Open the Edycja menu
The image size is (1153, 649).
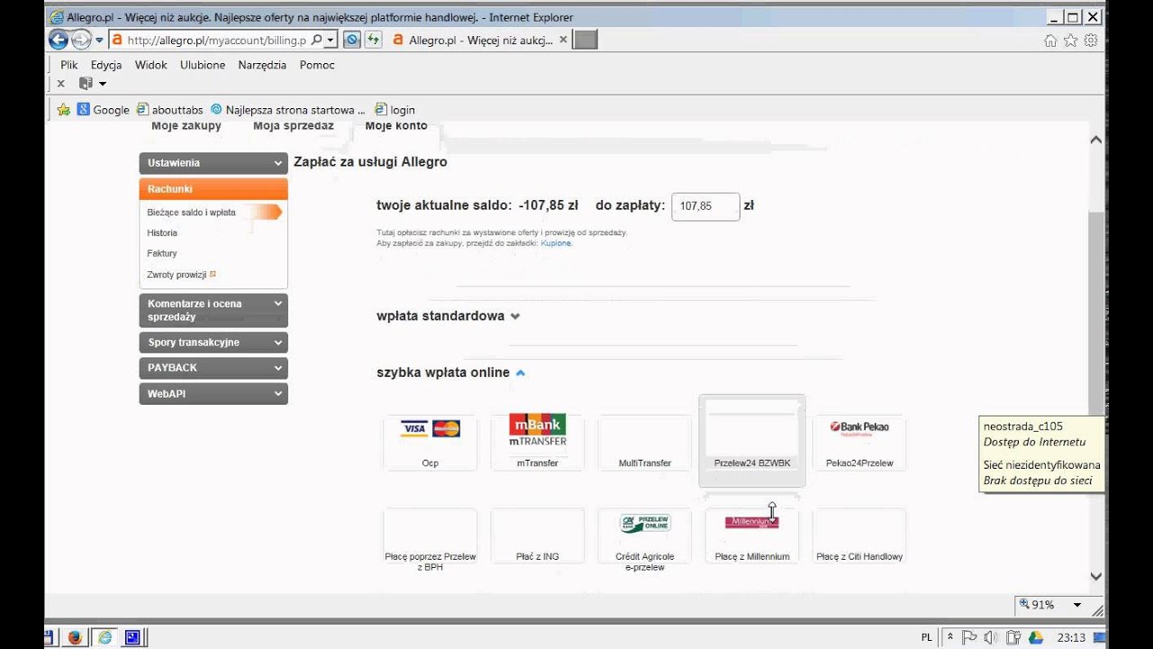[106, 65]
